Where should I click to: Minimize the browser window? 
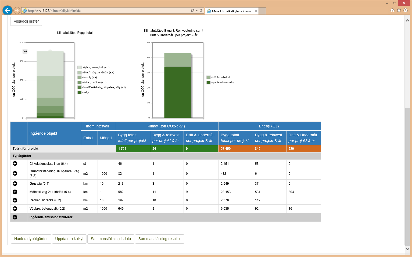387,3
